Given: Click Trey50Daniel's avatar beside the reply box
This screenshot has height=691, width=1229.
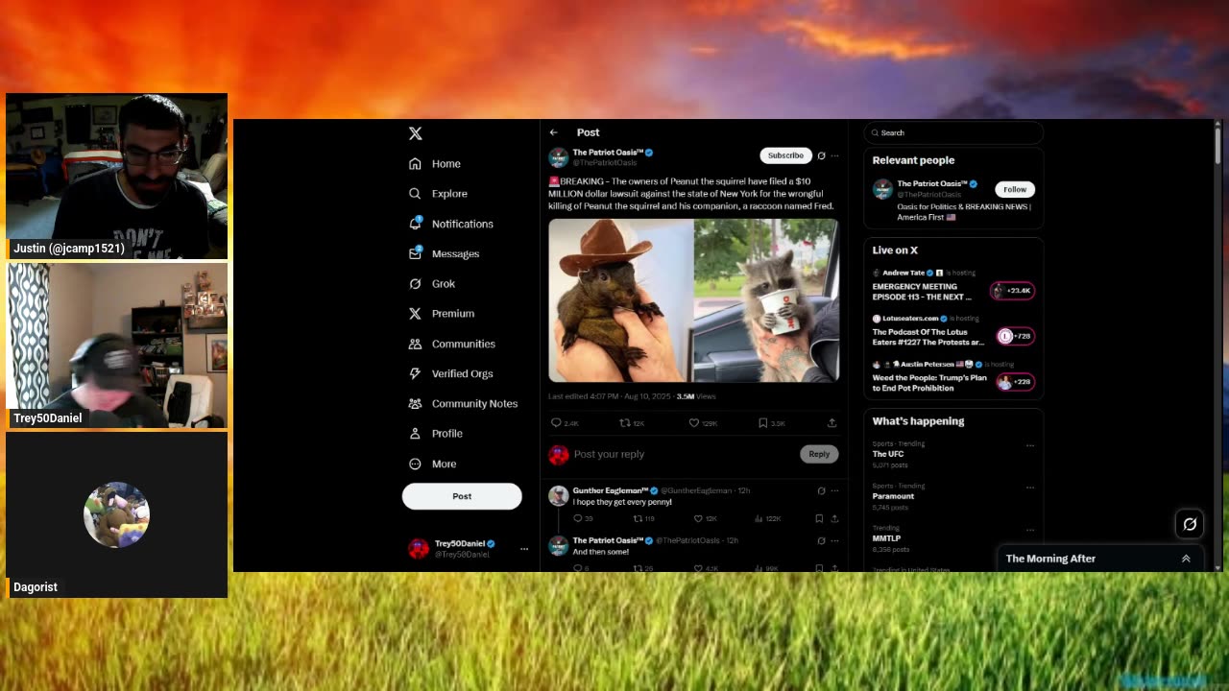Looking at the screenshot, I should click(x=558, y=454).
